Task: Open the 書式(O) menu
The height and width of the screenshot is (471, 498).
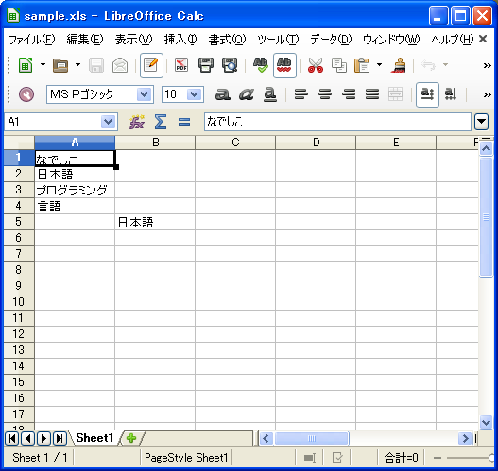Action: (227, 40)
